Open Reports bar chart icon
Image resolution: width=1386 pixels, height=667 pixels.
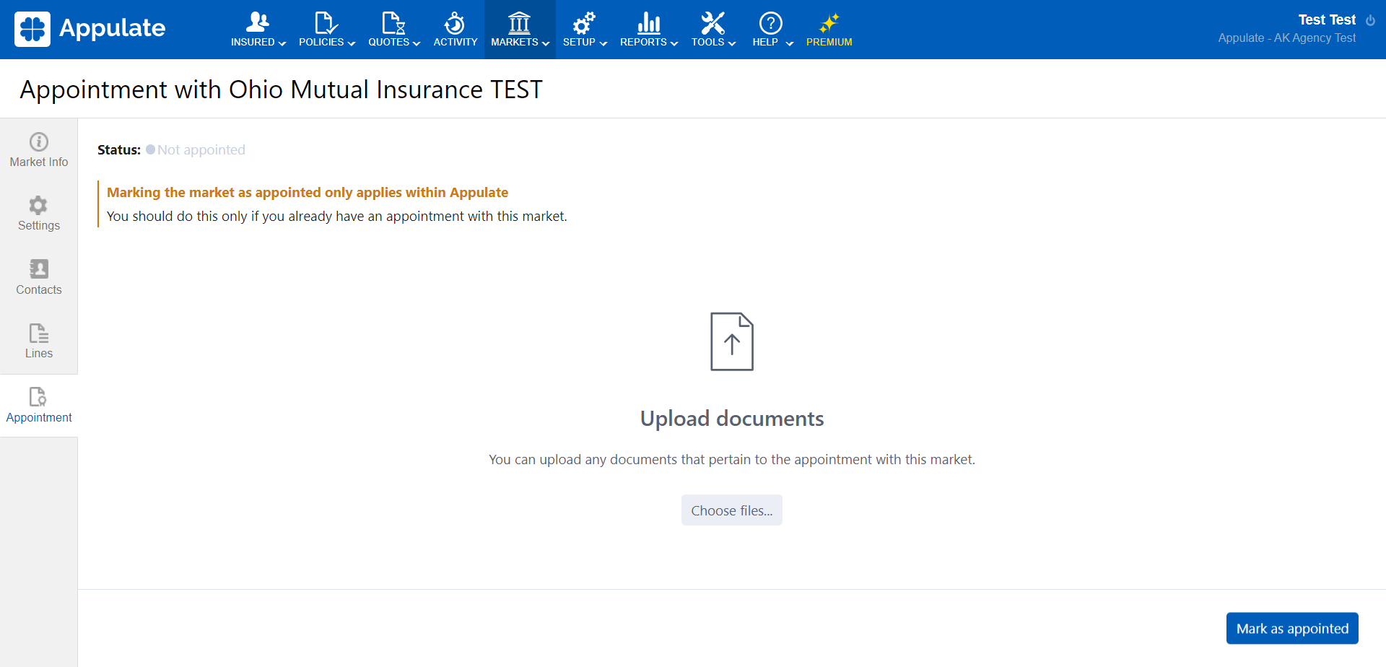648,23
